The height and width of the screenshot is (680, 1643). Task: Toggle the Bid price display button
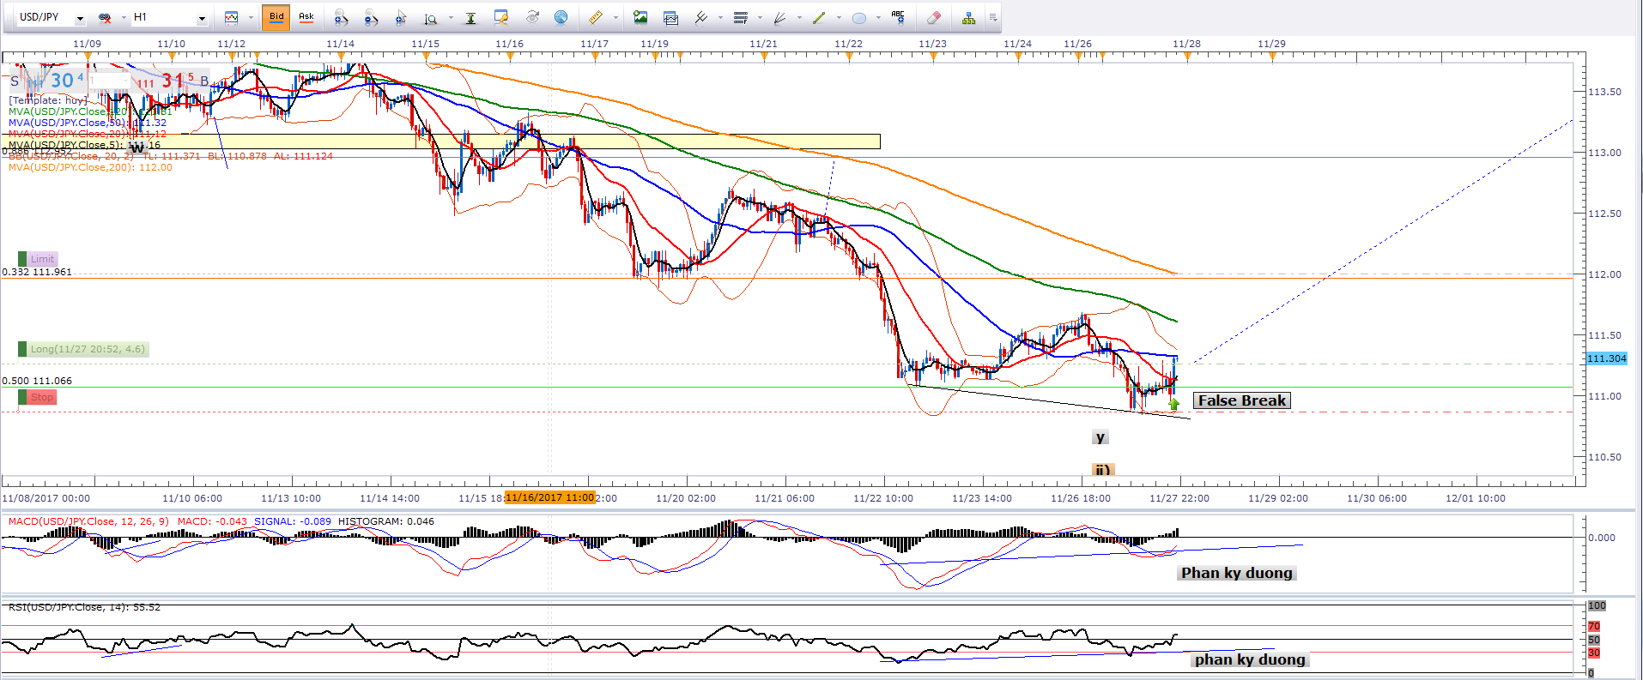tap(276, 17)
